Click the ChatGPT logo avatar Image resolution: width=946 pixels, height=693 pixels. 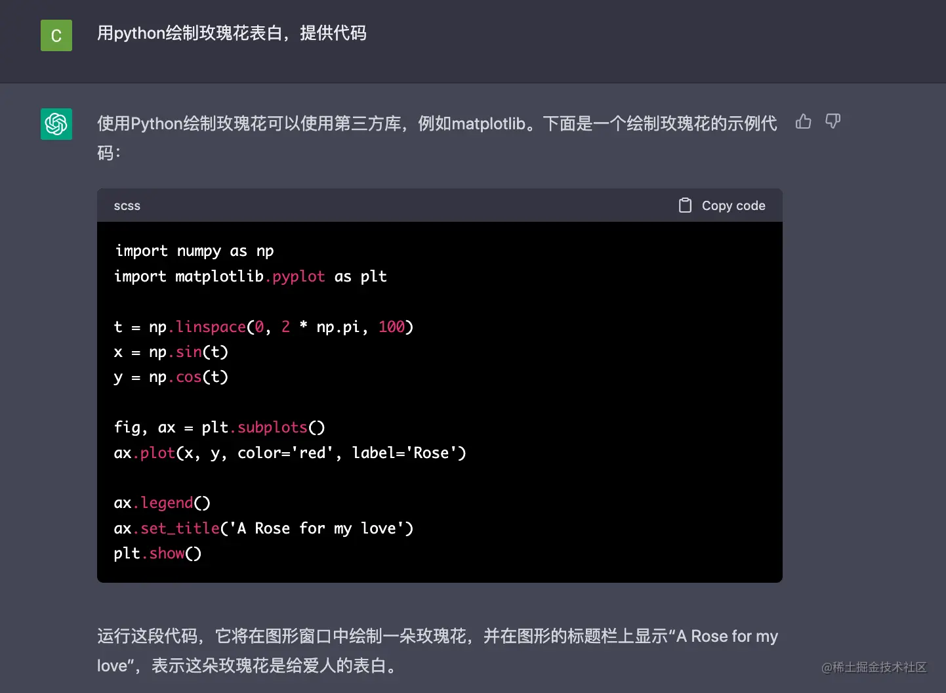(x=56, y=124)
